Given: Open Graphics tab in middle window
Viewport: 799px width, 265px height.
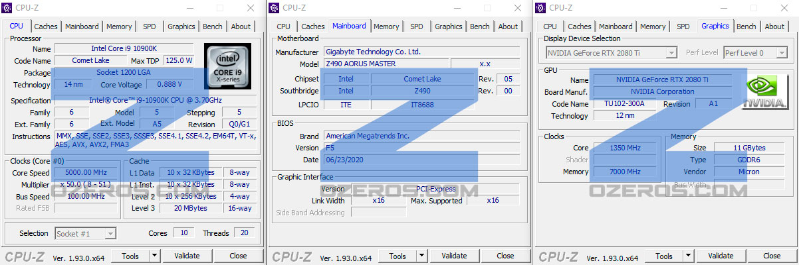Looking at the screenshot, I should [449, 26].
